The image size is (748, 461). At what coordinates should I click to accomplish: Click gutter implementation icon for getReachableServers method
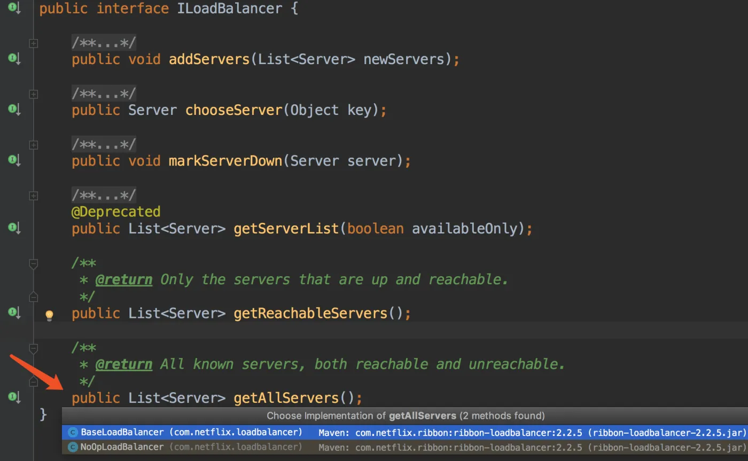coord(14,312)
